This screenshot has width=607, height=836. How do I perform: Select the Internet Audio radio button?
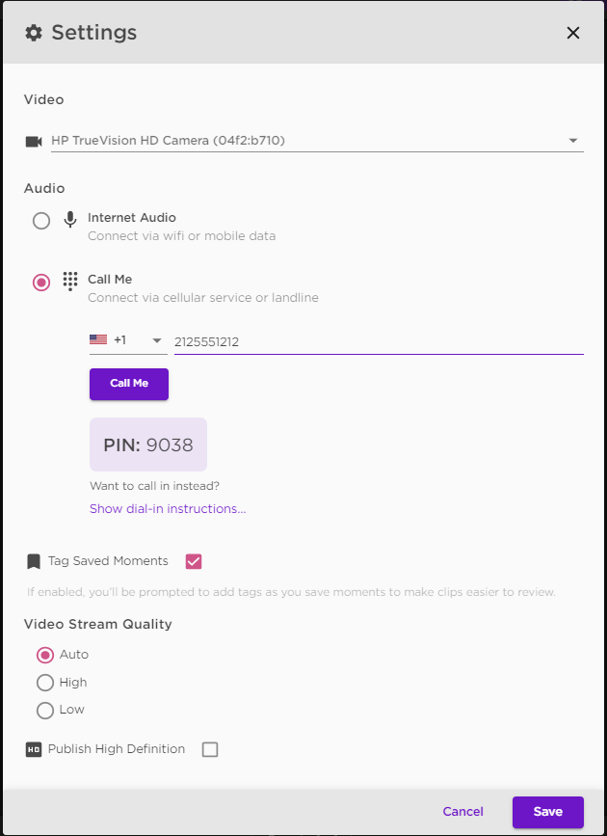pos(41,221)
